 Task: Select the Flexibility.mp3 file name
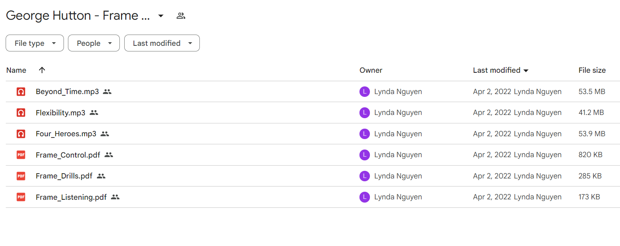click(x=60, y=113)
